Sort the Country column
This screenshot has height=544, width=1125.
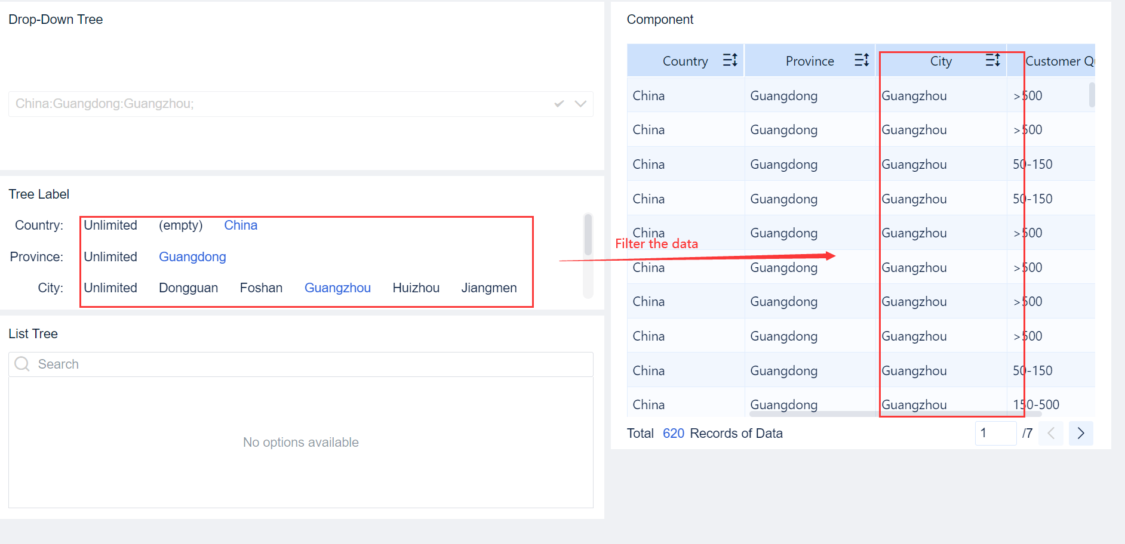tap(730, 60)
